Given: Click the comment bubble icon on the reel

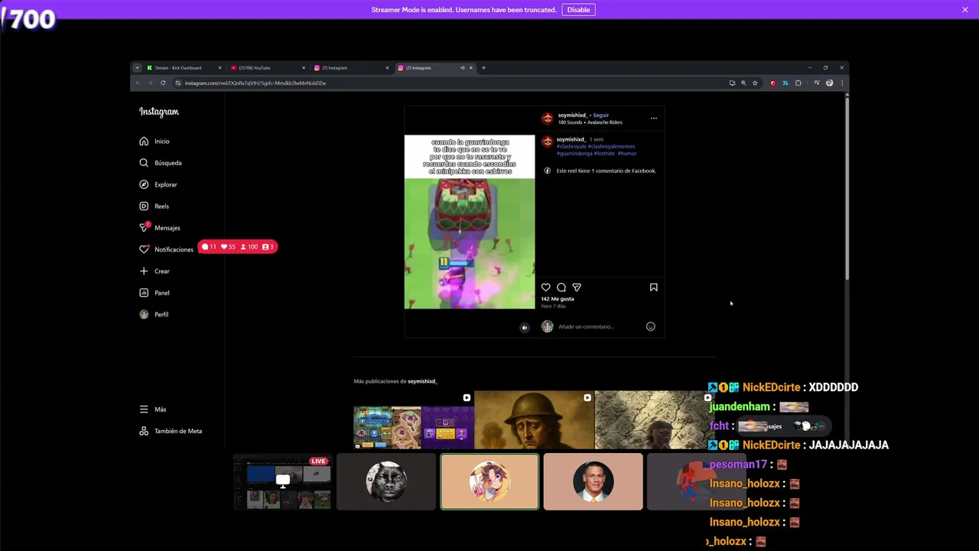Looking at the screenshot, I should coord(561,287).
